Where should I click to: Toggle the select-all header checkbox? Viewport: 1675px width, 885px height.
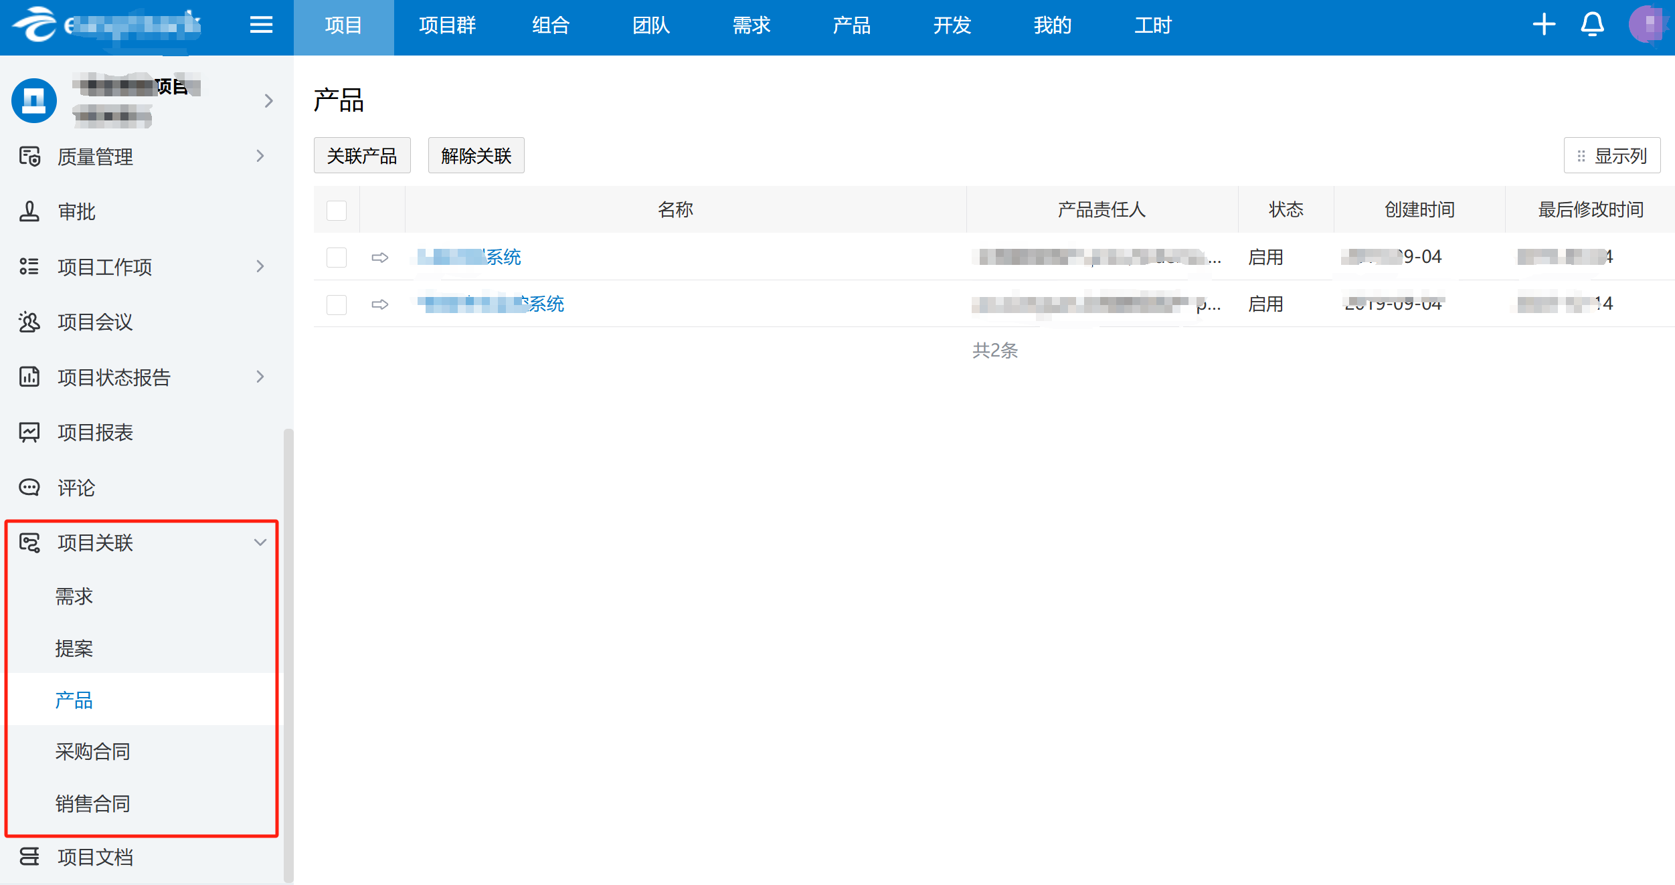(x=337, y=211)
